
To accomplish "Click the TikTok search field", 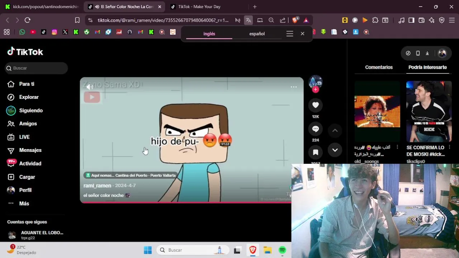I will coord(37,68).
